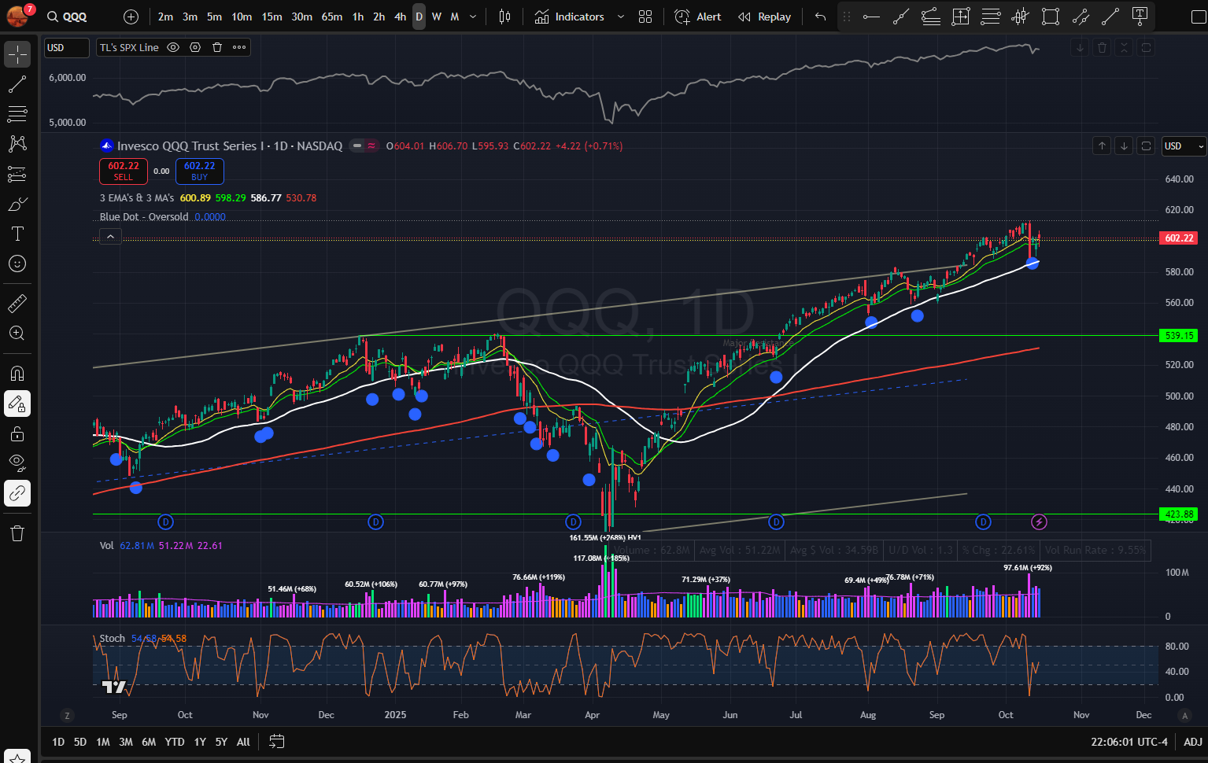Select the 15m timeframe
The image size is (1208, 763).
(272, 17)
